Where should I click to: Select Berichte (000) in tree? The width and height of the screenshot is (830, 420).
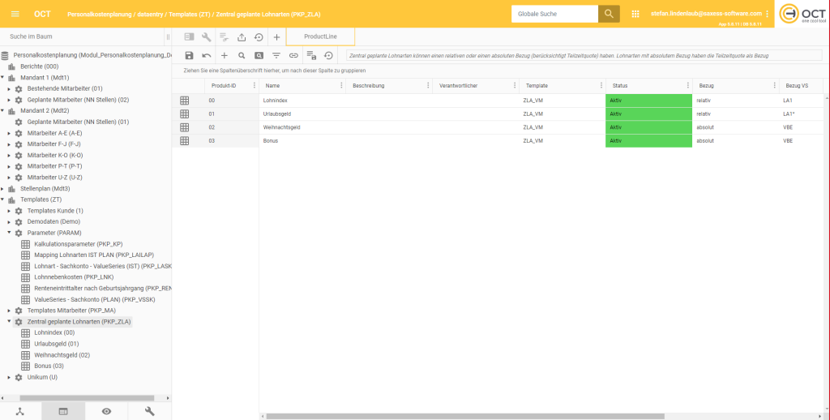(x=39, y=66)
